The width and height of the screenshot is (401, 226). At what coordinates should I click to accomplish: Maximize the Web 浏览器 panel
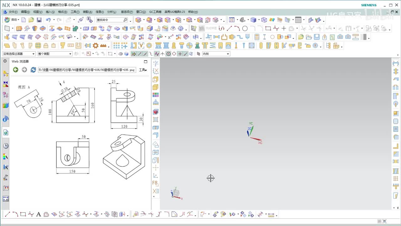(145, 62)
